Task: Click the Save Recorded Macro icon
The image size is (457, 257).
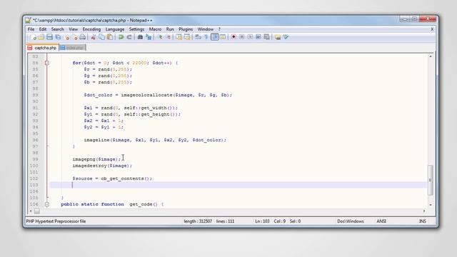Action: (266, 37)
